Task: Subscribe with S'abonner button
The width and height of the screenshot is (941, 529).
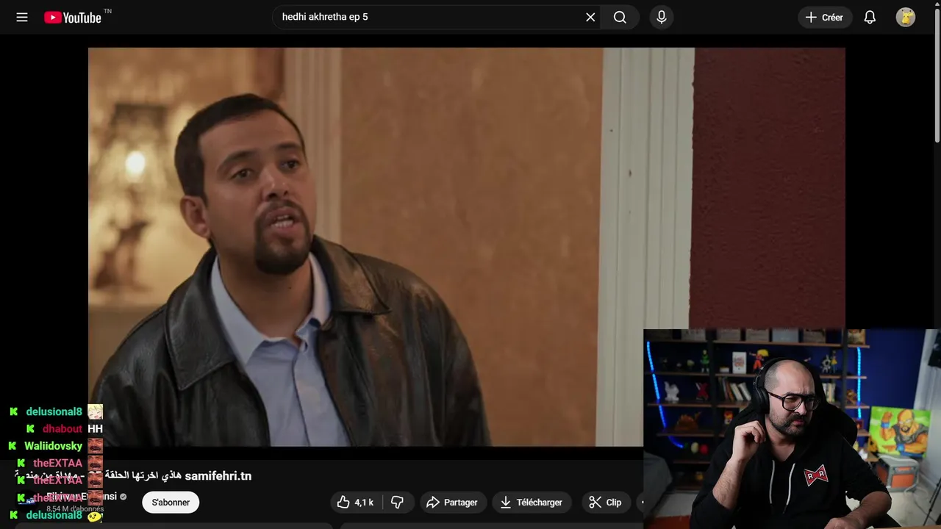Action: tap(171, 503)
